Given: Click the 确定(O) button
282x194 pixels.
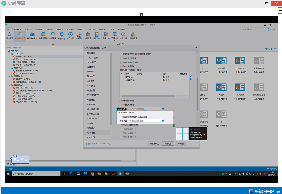Looking at the screenshot, I should pos(168,143).
